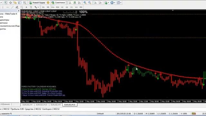Switch chart to bar chart mode
This screenshot has width=206, height=116.
70,3
